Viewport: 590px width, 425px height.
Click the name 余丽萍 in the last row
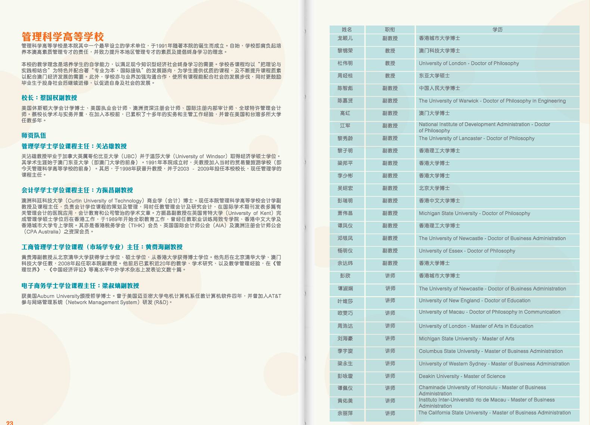(345, 413)
